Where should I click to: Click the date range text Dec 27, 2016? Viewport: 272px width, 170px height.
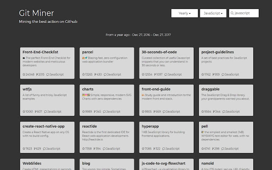(x=141, y=35)
